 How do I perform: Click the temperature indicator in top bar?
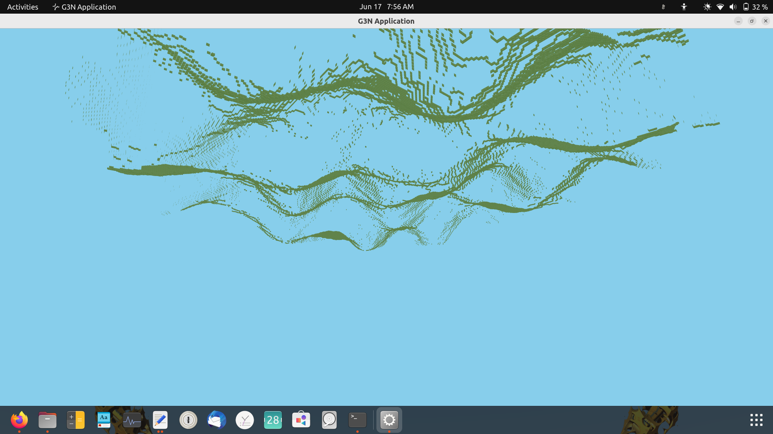pyautogui.click(x=663, y=7)
